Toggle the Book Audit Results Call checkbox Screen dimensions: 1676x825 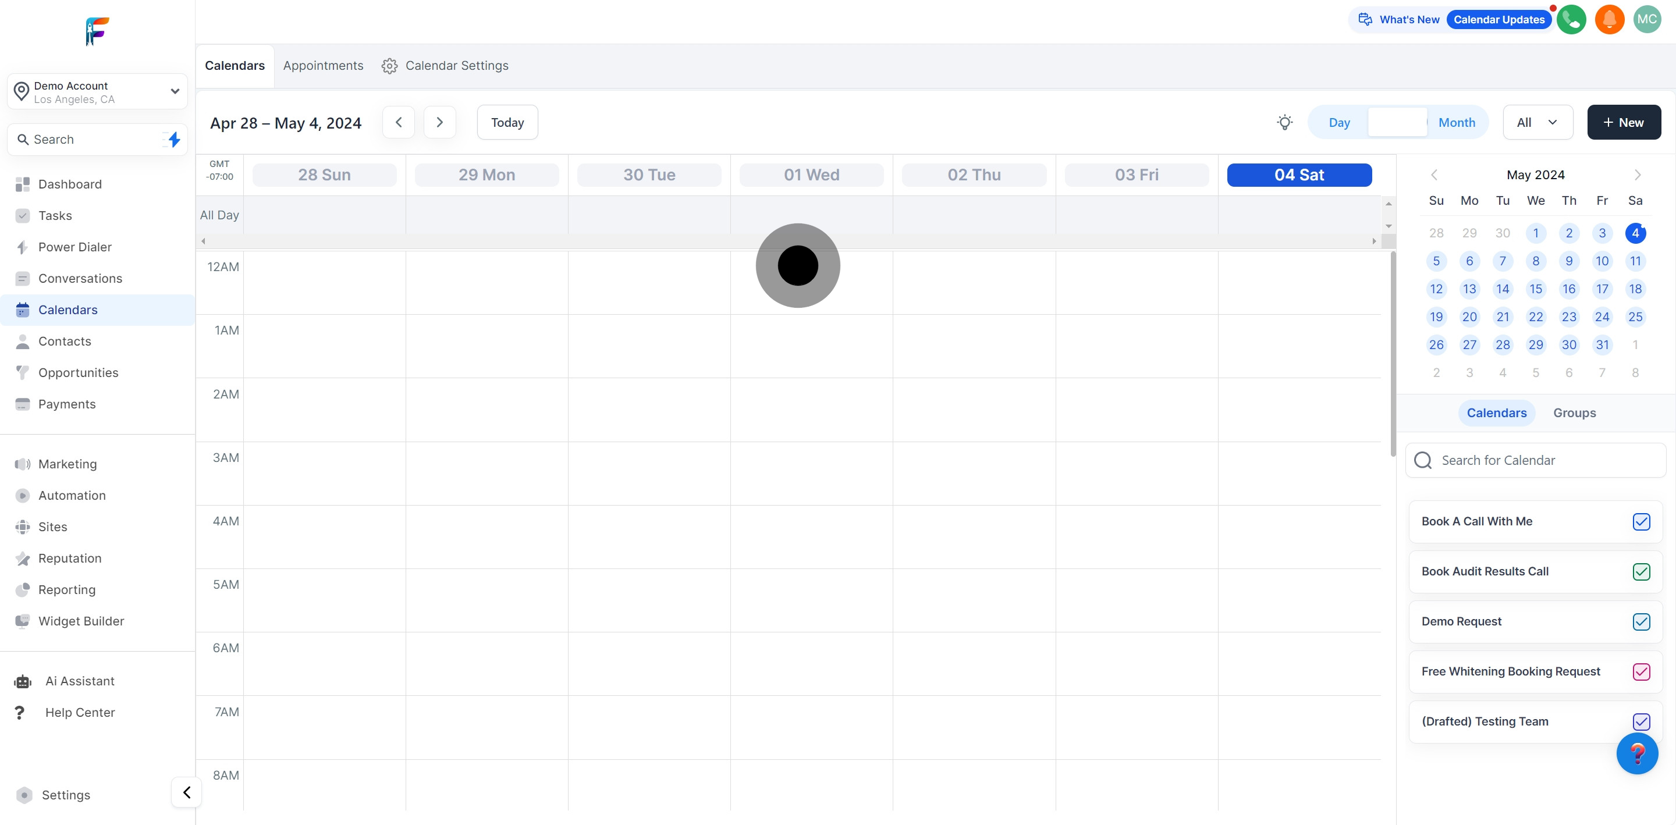[x=1641, y=572]
